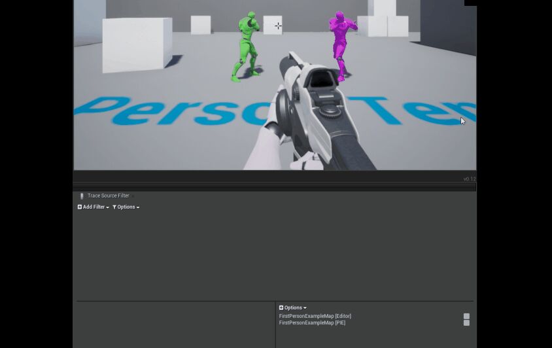Click the v0.12 version label

(x=470, y=179)
